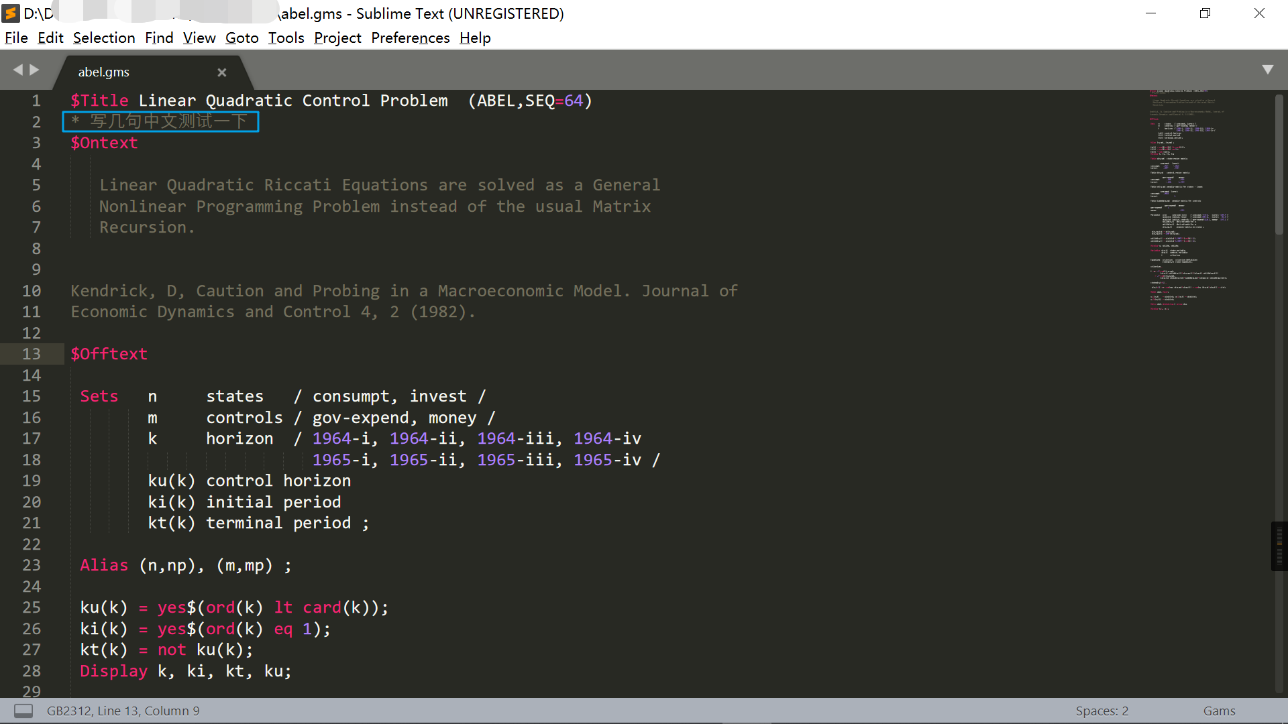Open the Goto menu
1288x724 pixels.
click(x=241, y=38)
